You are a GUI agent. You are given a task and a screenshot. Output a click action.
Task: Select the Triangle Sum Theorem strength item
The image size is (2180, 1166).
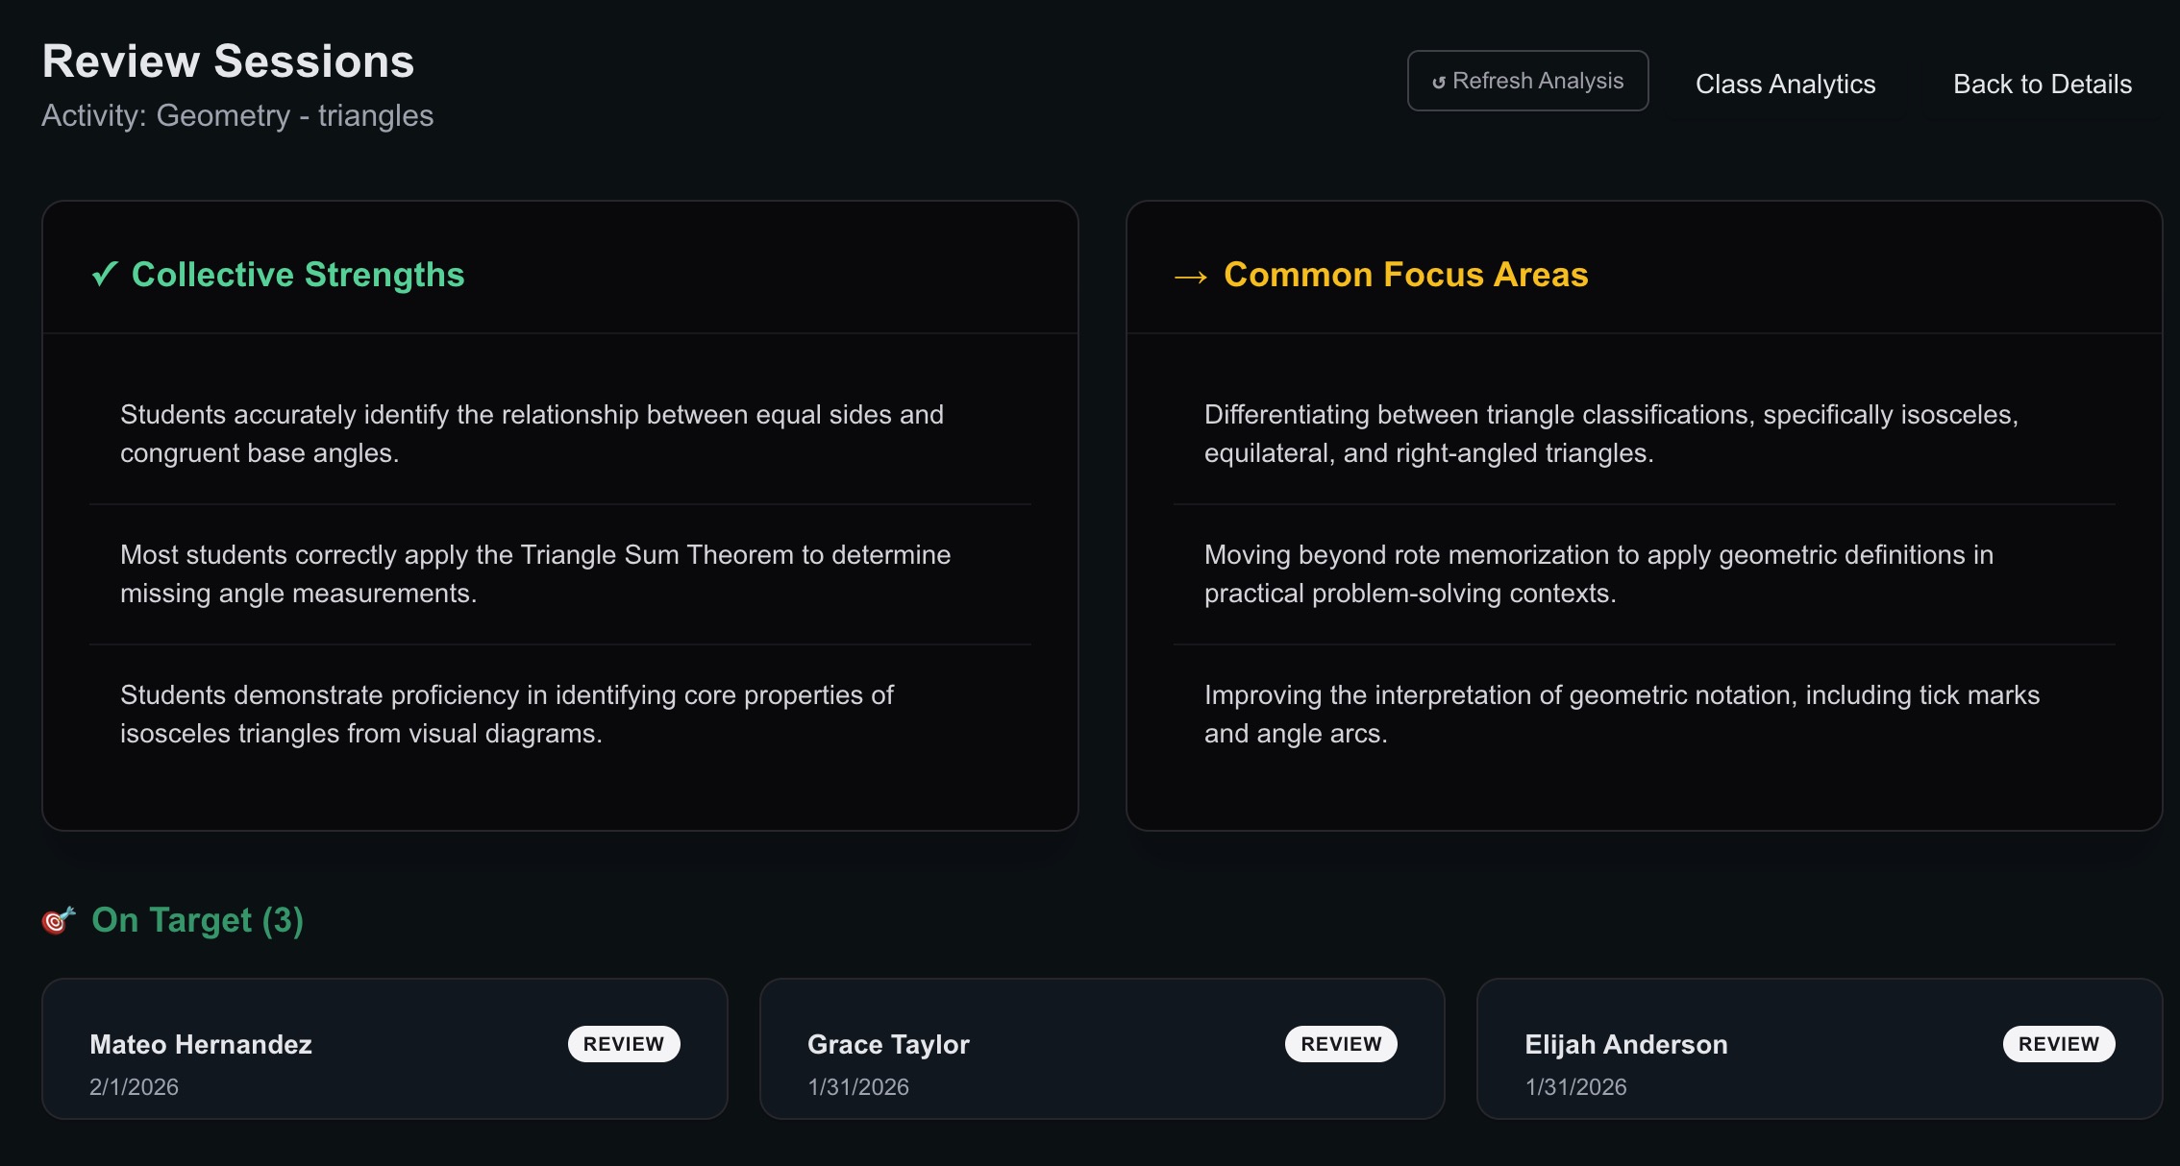click(x=535, y=573)
